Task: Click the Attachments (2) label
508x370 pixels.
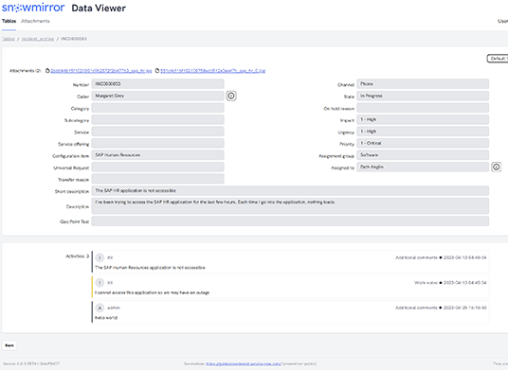Action: point(26,71)
